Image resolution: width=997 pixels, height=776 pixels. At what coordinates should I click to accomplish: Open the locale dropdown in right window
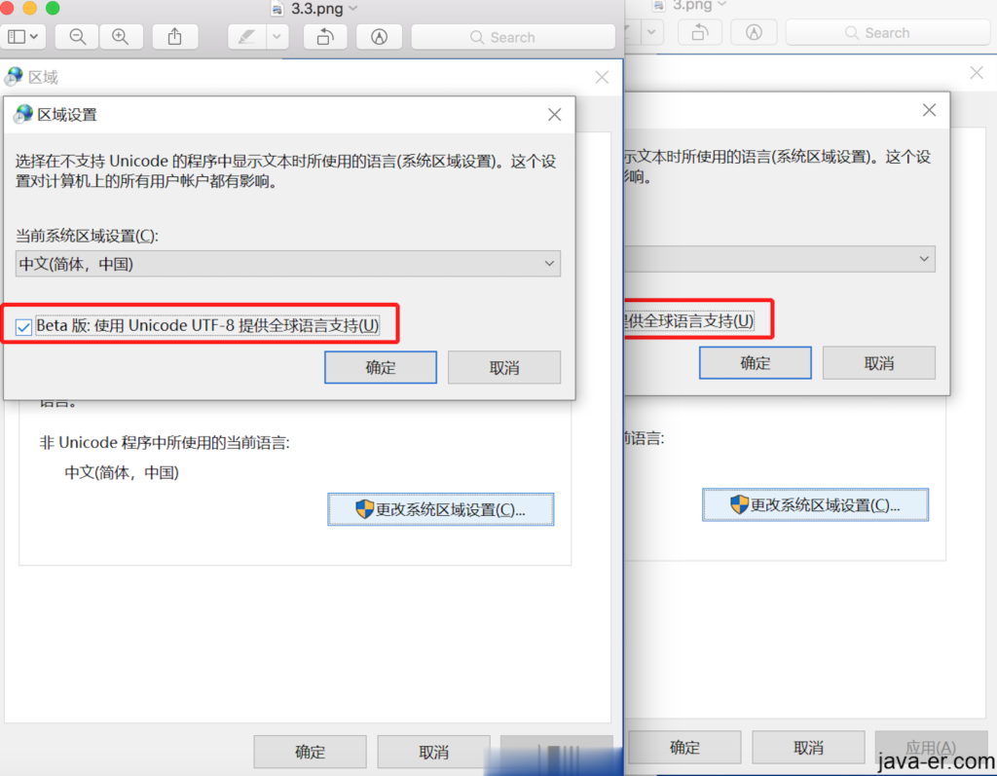pyautogui.click(x=780, y=259)
